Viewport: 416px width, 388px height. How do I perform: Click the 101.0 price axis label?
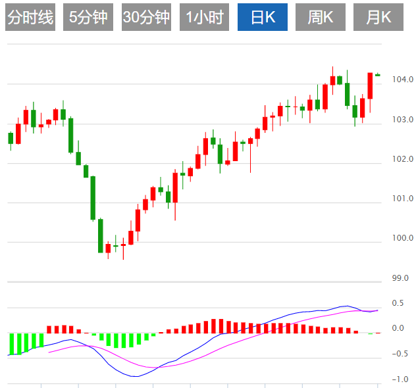pyautogui.click(x=403, y=198)
